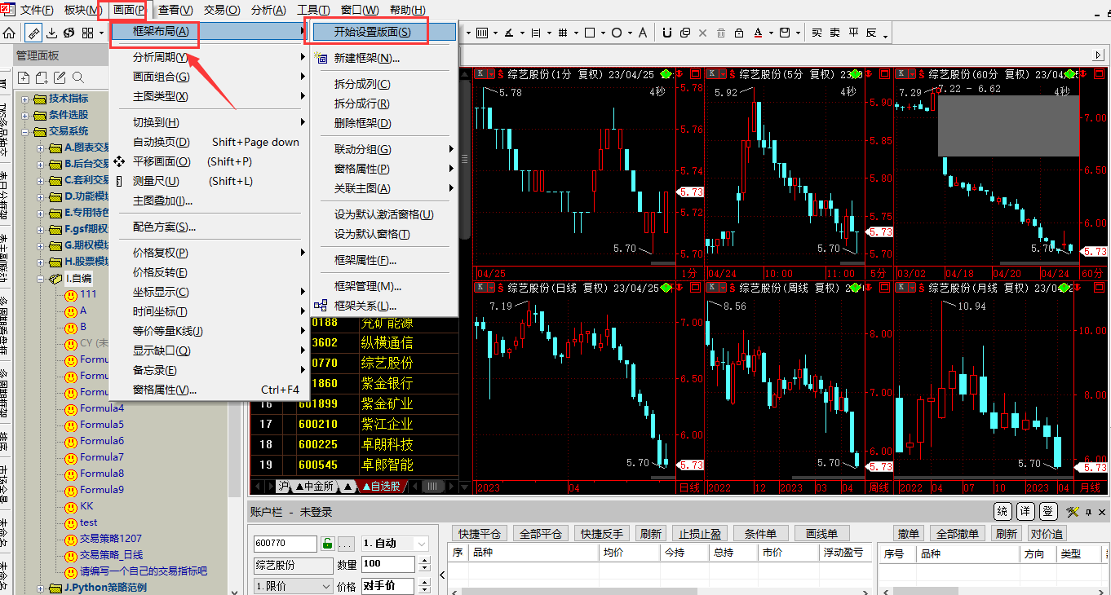Collapse the 交易系统 tree folder
Viewport: 1111px width, 595px height.
point(25,131)
